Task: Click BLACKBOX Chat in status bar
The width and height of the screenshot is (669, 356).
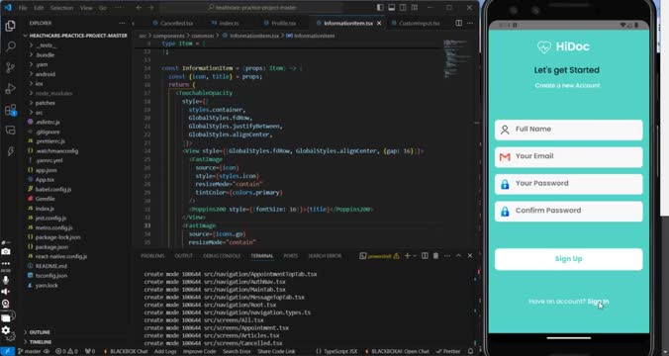Action: pyautogui.click(x=126, y=352)
